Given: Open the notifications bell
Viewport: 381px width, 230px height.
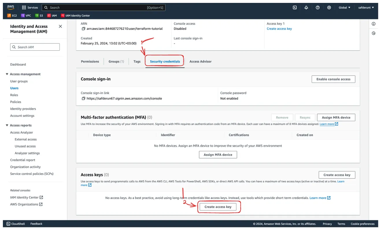Looking at the screenshot, I should [306, 8].
